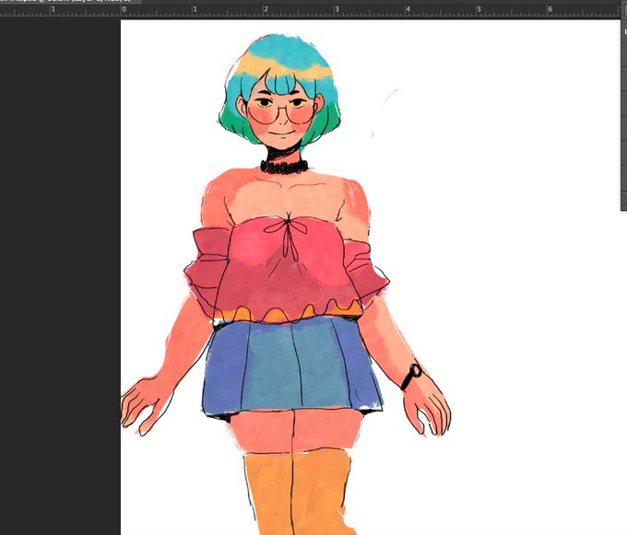Click the ruler mark labeled 4
Image resolution: width=627 pixels, height=535 pixels.
(408, 9)
